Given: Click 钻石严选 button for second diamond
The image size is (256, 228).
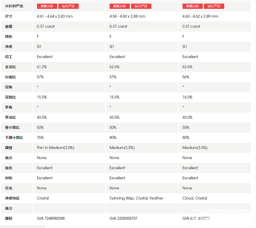Looking at the screenshot, I should click(141, 6).
